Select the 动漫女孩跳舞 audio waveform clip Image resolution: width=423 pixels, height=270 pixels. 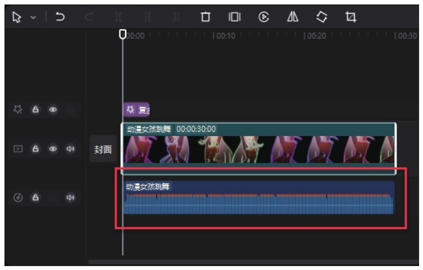coord(259,198)
